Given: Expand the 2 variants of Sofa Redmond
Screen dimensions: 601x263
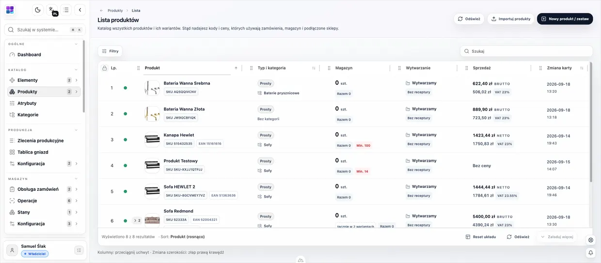Looking at the screenshot, I should [137, 221].
